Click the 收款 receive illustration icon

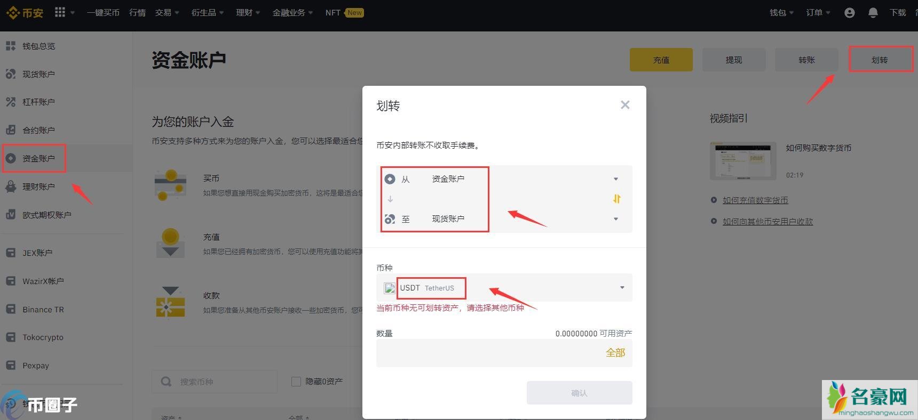tap(170, 302)
